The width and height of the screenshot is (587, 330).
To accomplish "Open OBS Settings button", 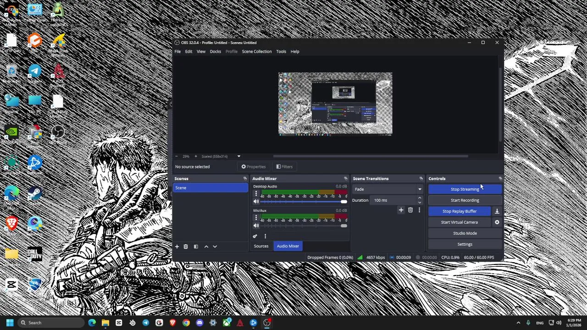I will coord(465,244).
